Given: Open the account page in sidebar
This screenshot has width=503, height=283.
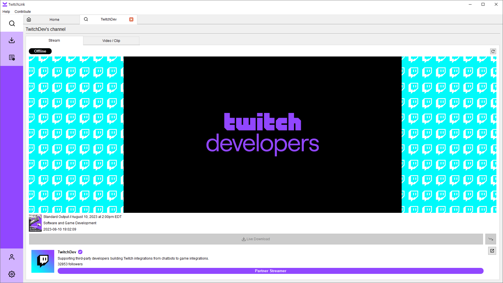Looking at the screenshot, I should click(x=12, y=257).
